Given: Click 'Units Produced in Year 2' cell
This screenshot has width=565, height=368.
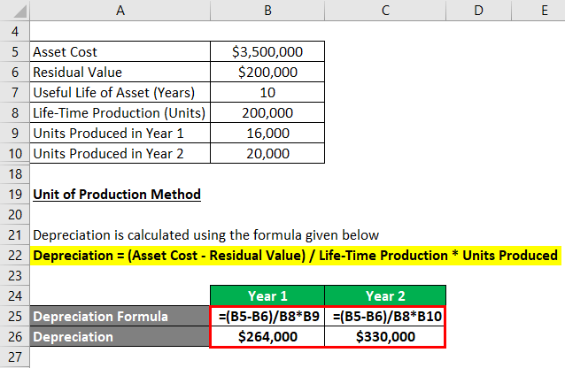Looking at the screenshot, I should coord(120,154).
